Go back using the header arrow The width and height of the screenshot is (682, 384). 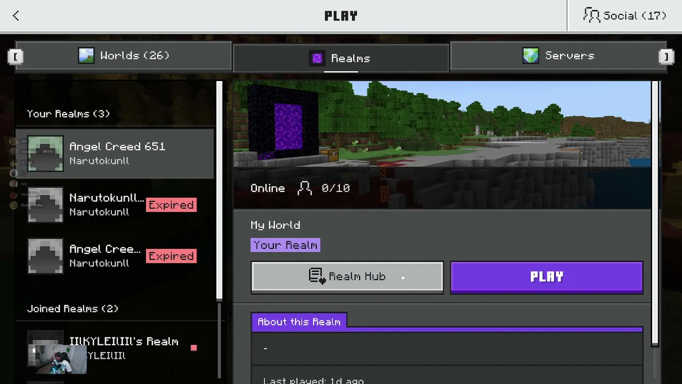[16, 16]
